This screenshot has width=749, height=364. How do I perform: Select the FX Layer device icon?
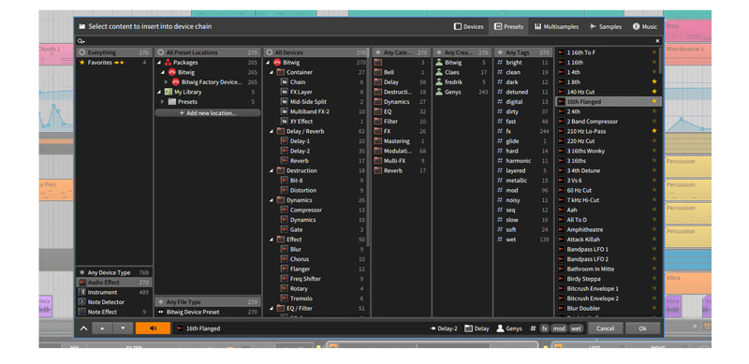coord(285,93)
